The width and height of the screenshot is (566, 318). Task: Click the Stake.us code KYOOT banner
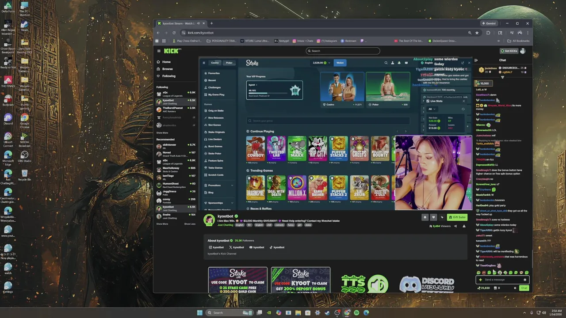tap(238, 280)
